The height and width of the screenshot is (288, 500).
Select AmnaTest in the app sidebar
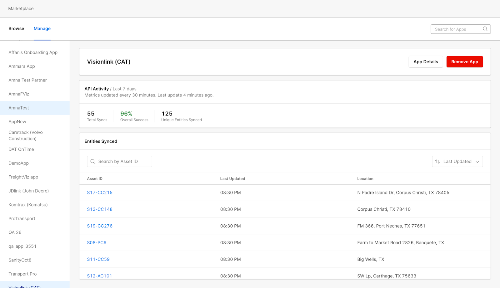(19, 108)
